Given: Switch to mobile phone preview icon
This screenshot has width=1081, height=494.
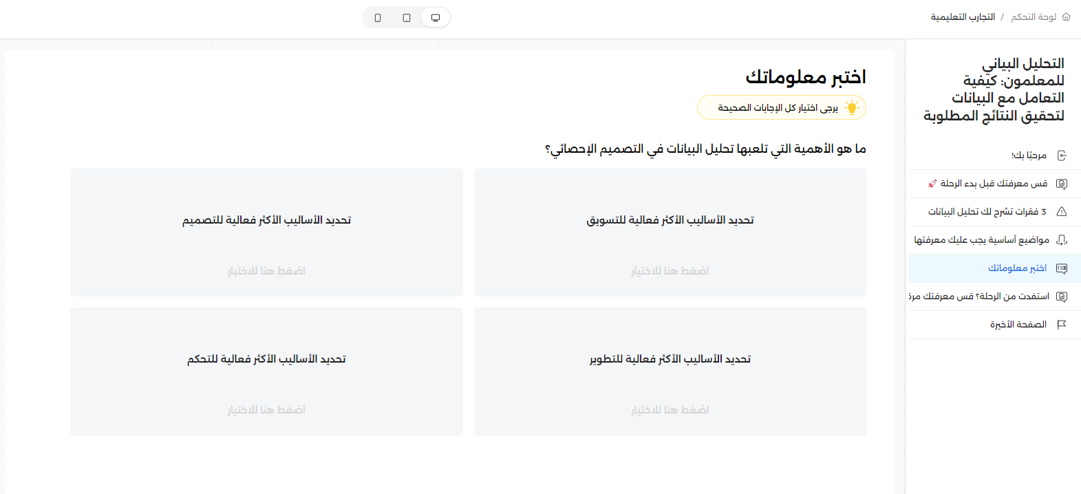Looking at the screenshot, I should (378, 18).
